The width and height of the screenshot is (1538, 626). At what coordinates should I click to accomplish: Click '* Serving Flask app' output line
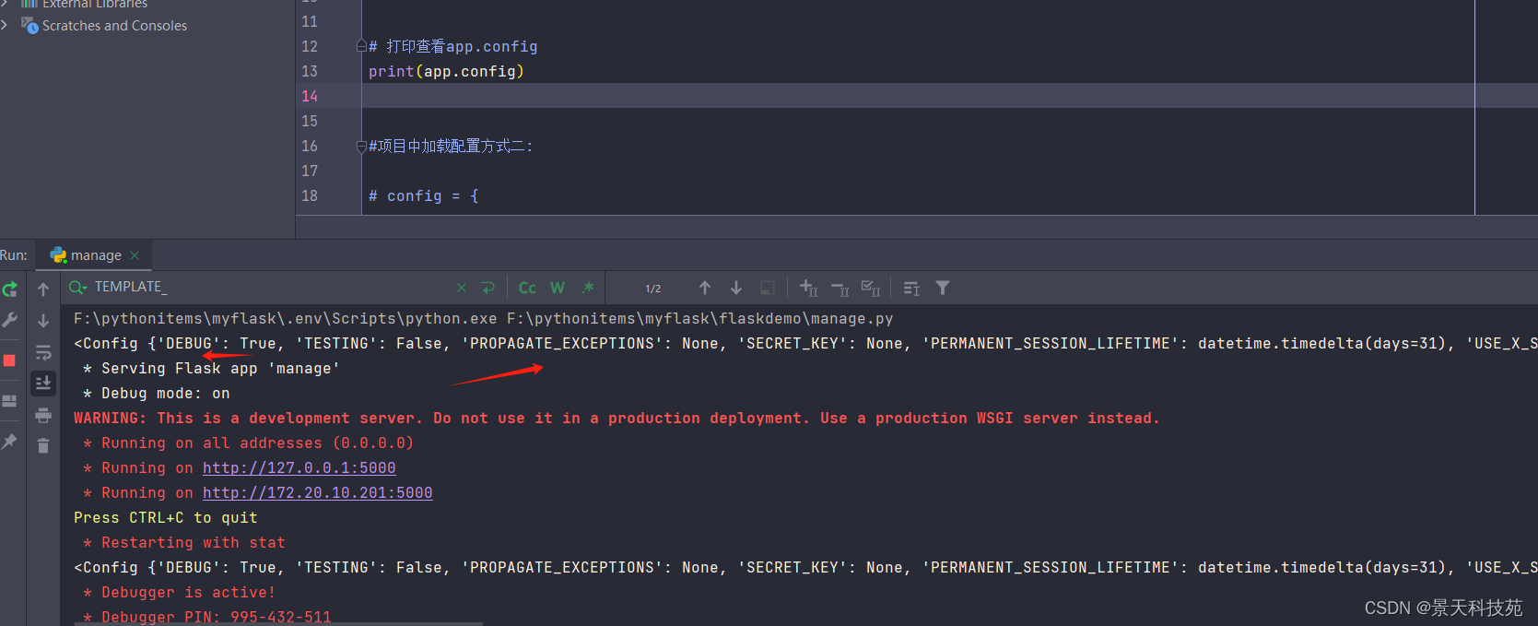pyautogui.click(x=212, y=369)
